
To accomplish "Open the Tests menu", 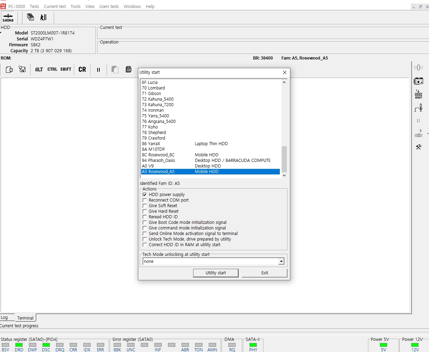I will [x=35, y=6].
